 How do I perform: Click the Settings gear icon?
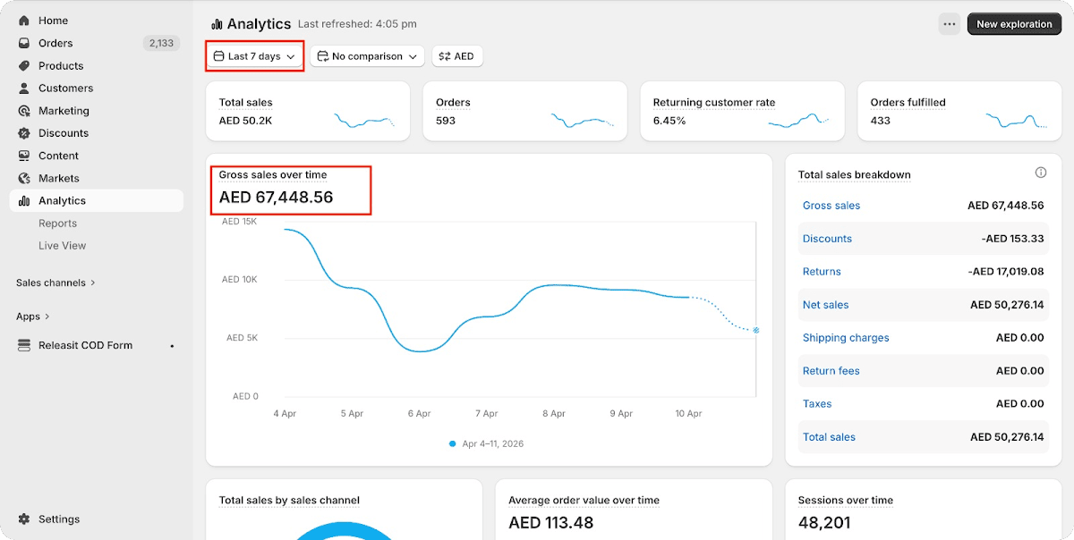point(24,519)
